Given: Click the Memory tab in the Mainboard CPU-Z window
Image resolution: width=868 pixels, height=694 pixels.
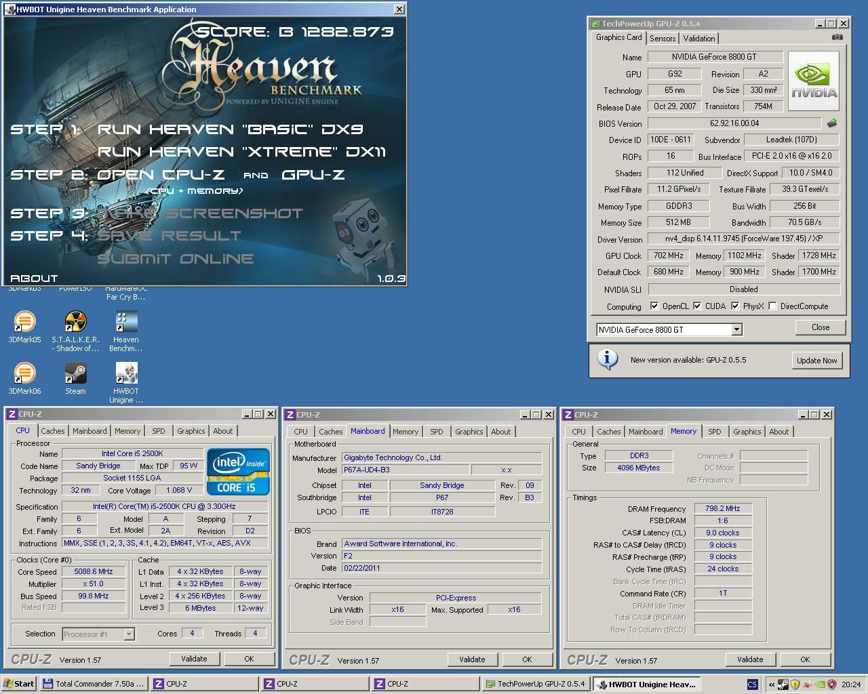Looking at the screenshot, I should pyautogui.click(x=406, y=432).
